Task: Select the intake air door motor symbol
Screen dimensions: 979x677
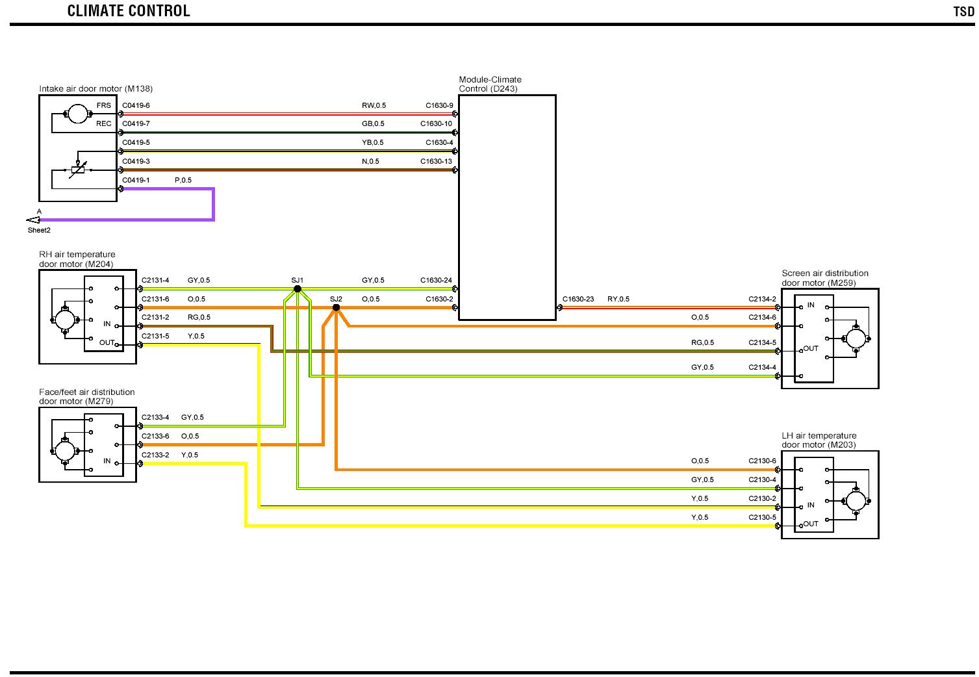Action: [x=77, y=114]
